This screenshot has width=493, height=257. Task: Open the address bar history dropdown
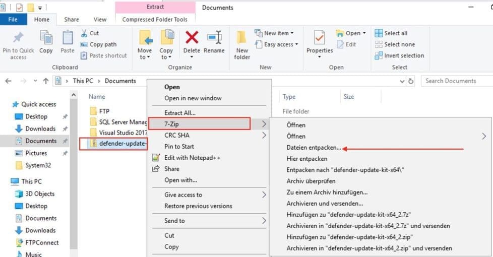tap(402, 81)
